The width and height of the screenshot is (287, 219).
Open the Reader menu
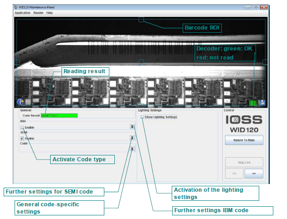(38, 13)
